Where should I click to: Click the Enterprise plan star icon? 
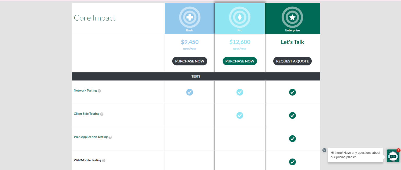(x=292, y=17)
